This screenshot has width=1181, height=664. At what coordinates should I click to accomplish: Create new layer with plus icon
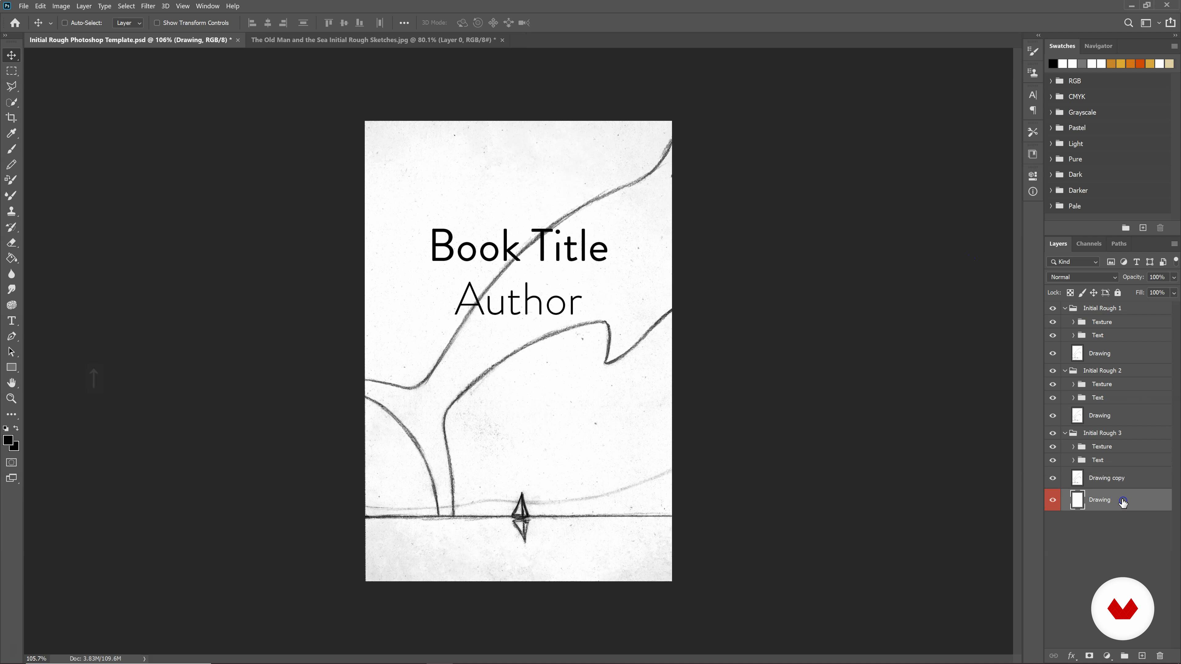pyautogui.click(x=1142, y=656)
